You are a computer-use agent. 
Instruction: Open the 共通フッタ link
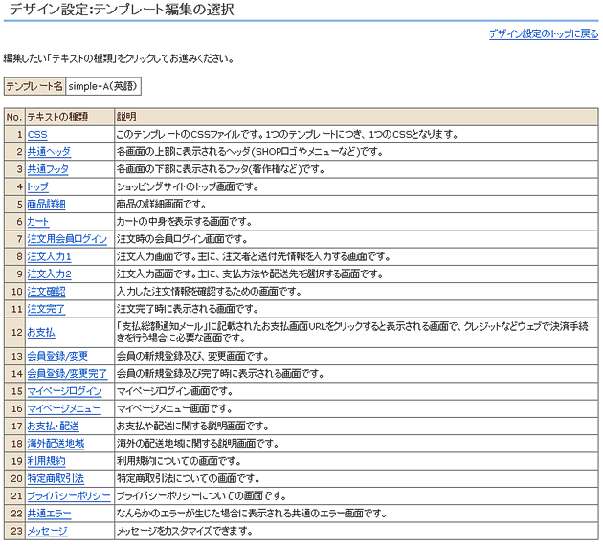[48, 169]
